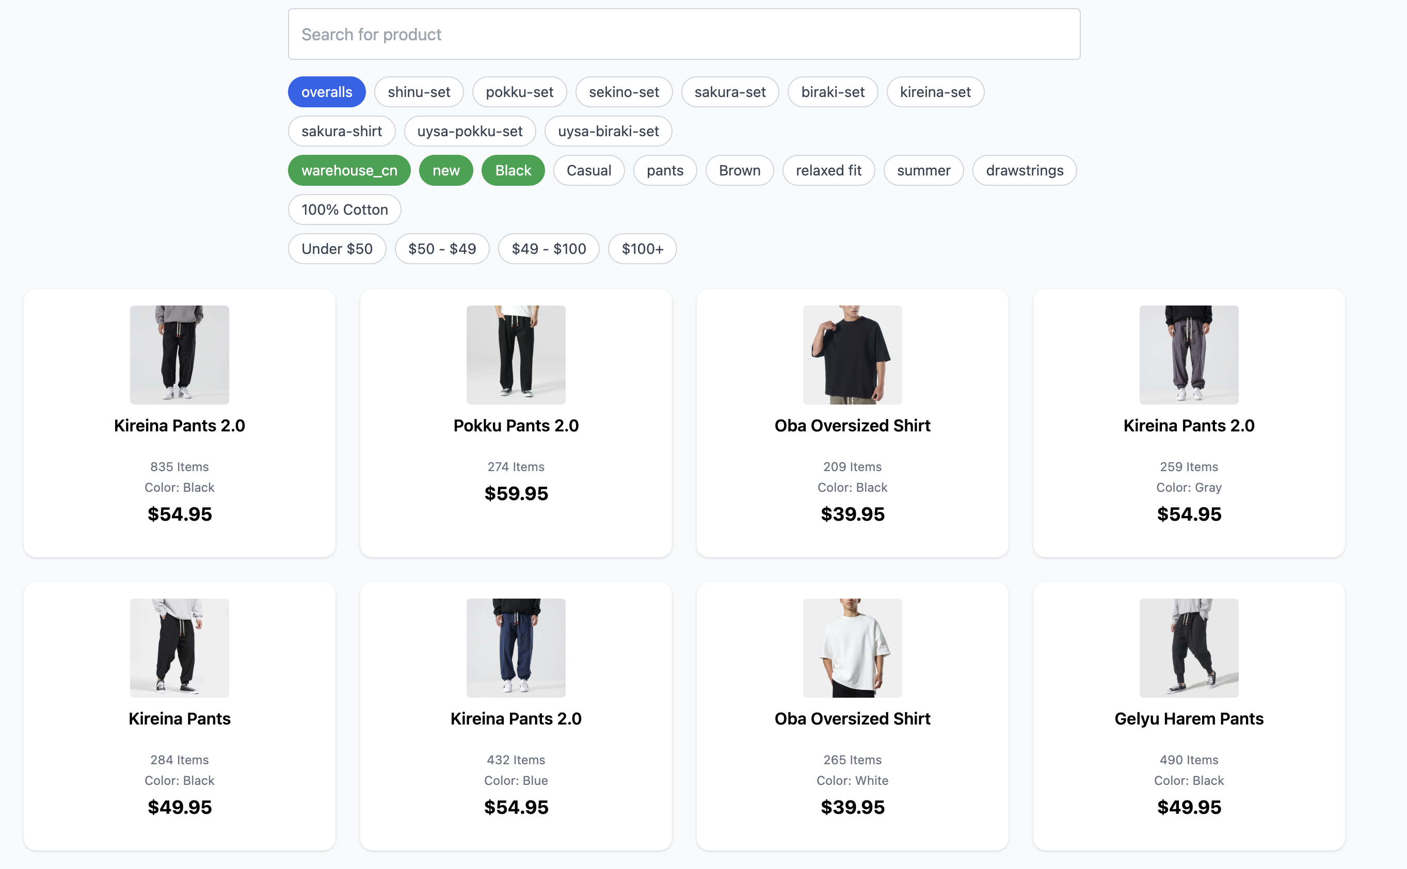Screen dimensions: 1407x869
Task: Click $49.95 price on Kireina Pants
Action: [x=179, y=807]
